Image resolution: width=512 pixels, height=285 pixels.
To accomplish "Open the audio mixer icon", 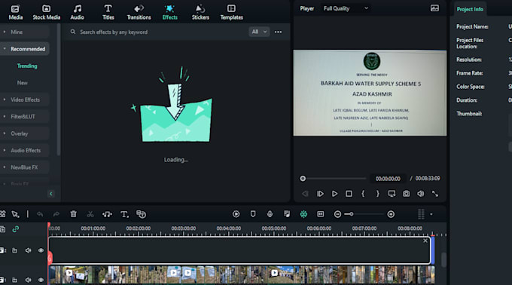I will [287, 214].
